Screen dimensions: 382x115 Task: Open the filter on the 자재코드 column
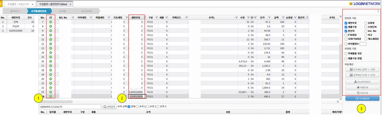click(x=186, y=18)
